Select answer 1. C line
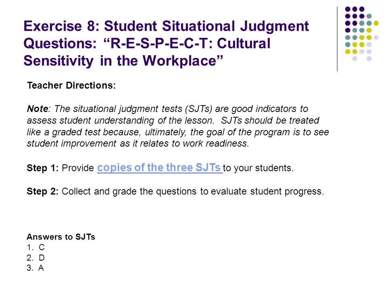Viewport: 387px width, 290px height. [36, 247]
